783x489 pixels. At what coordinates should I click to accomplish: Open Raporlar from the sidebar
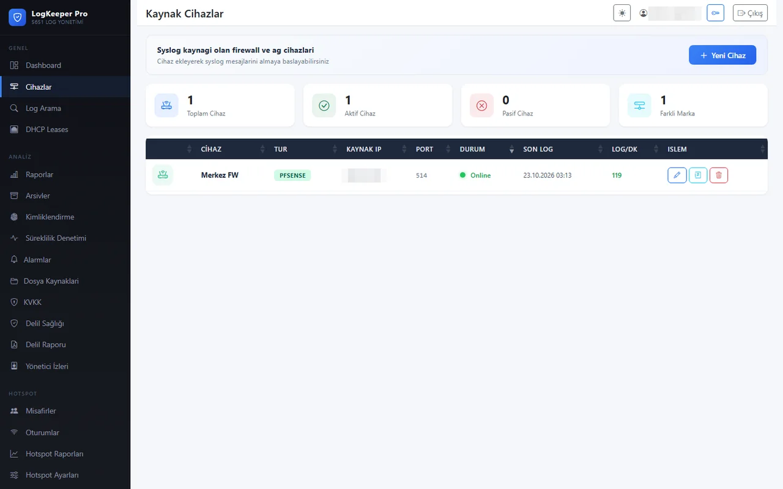65,175
